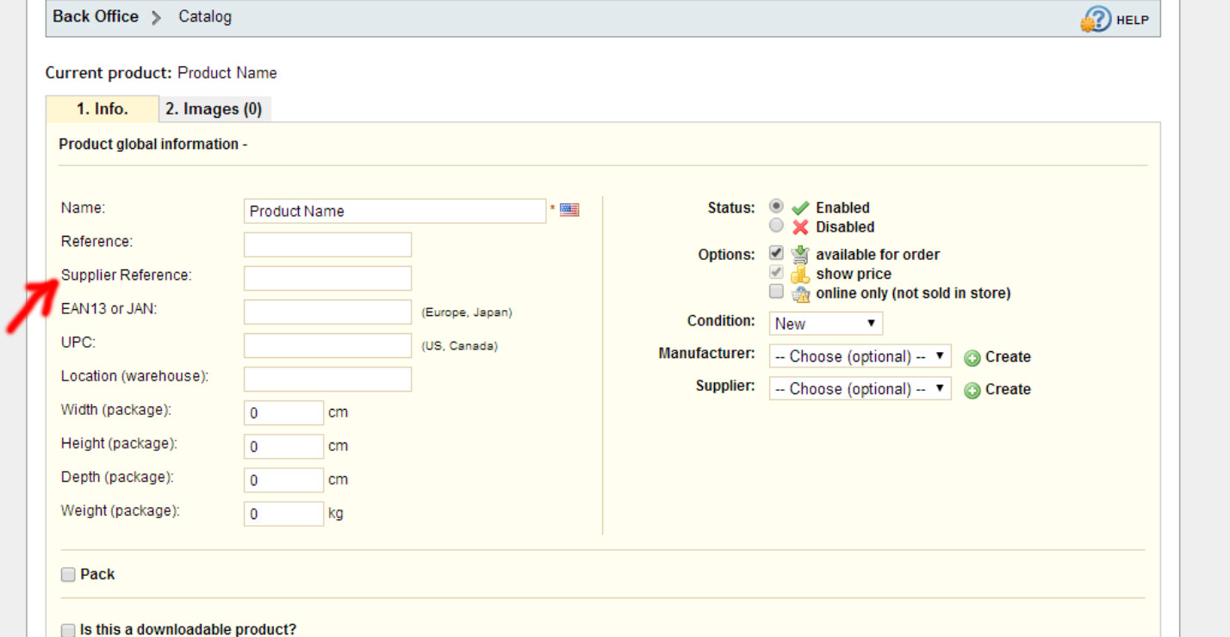This screenshot has height=637, width=1230.
Task: Focus the EAN13 or JAN field
Action: pyautogui.click(x=327, y=312)
